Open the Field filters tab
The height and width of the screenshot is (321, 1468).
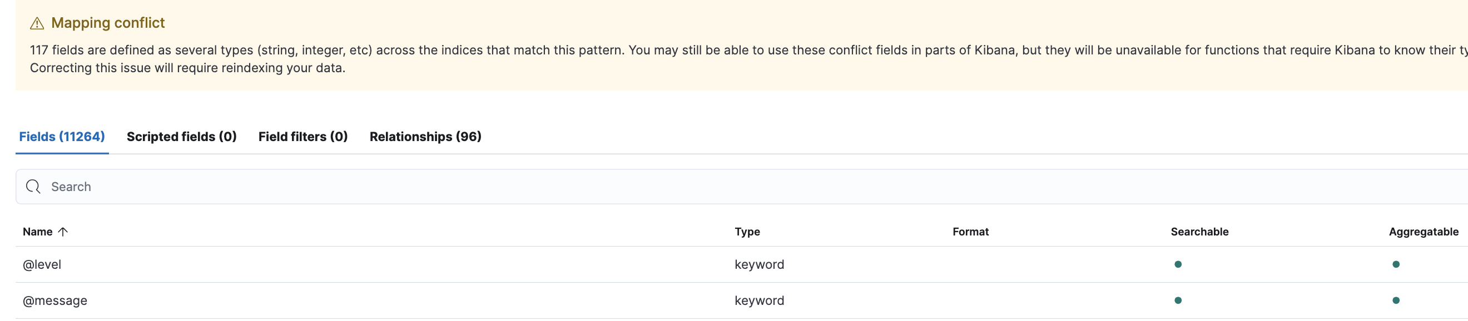(x=302, y=137)
